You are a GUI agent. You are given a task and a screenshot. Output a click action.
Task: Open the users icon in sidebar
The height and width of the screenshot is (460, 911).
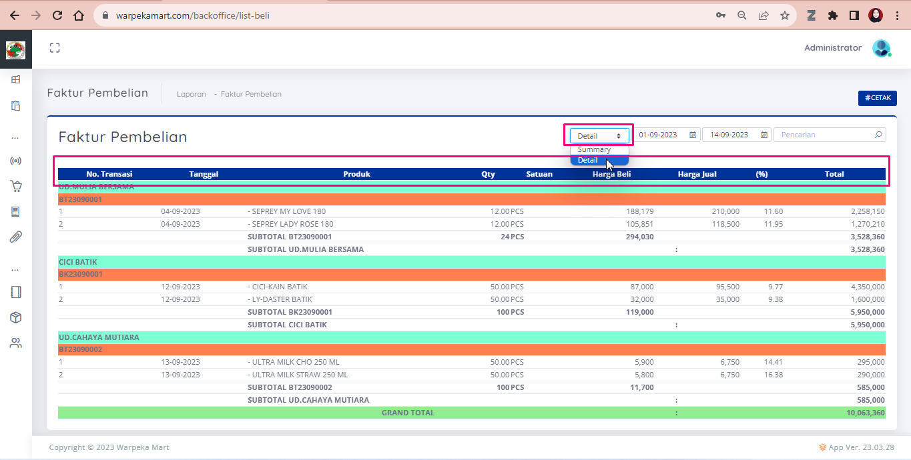pyautogui.click(x=15, y=343)
